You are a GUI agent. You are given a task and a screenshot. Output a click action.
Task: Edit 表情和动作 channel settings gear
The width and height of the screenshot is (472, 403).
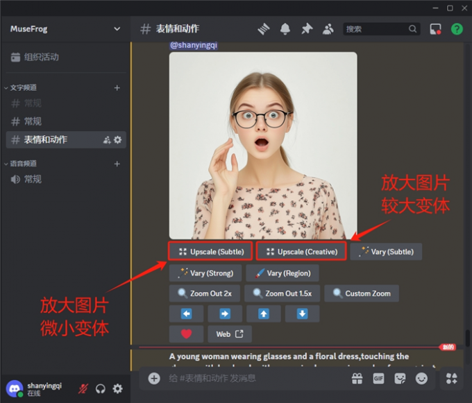click(118, 140)
